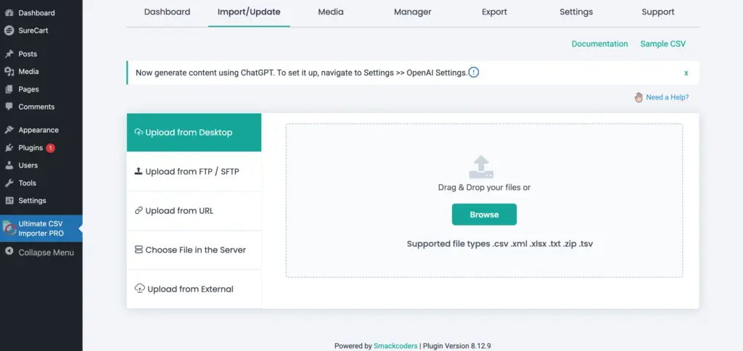Click the Posts pushpin icon
Viewport: 743px width, 351px height.
9,54
